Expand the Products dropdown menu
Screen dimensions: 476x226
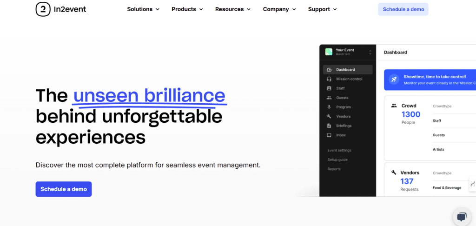pos(187,9)
